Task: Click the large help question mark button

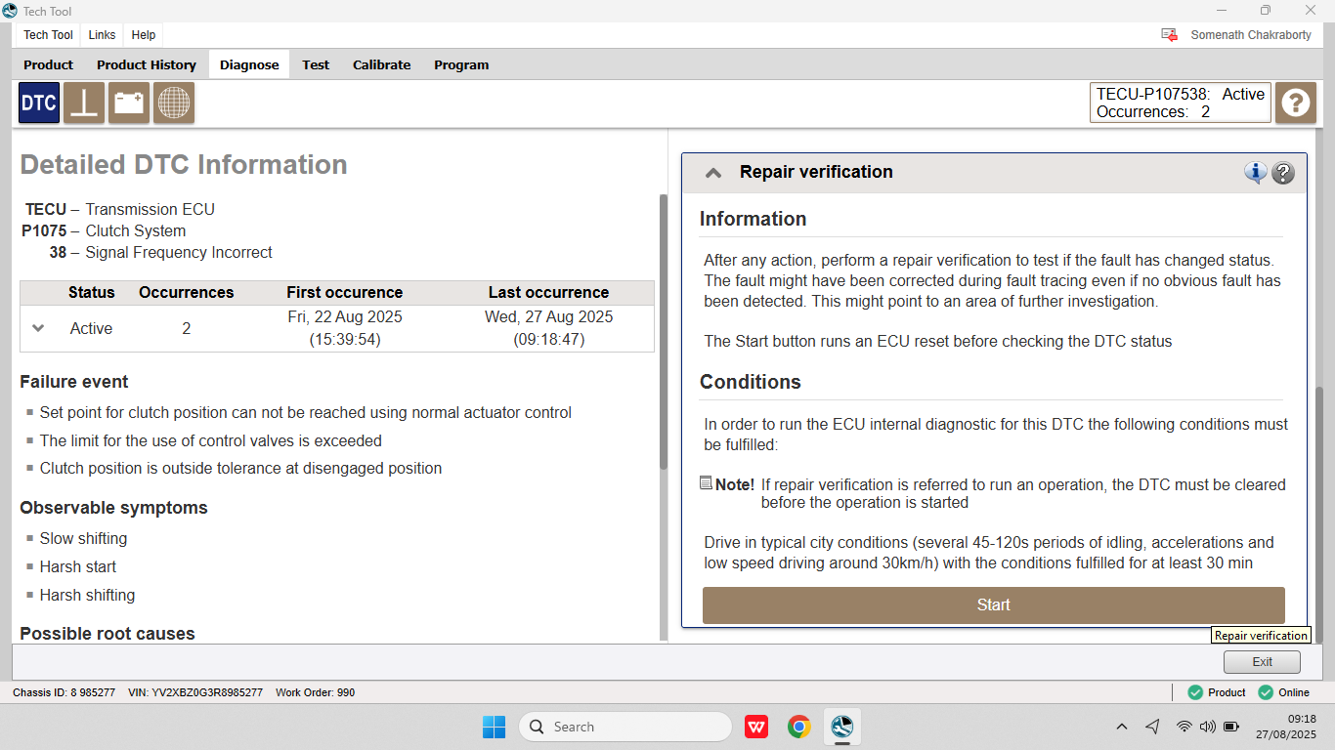Action: point(1296,103)
